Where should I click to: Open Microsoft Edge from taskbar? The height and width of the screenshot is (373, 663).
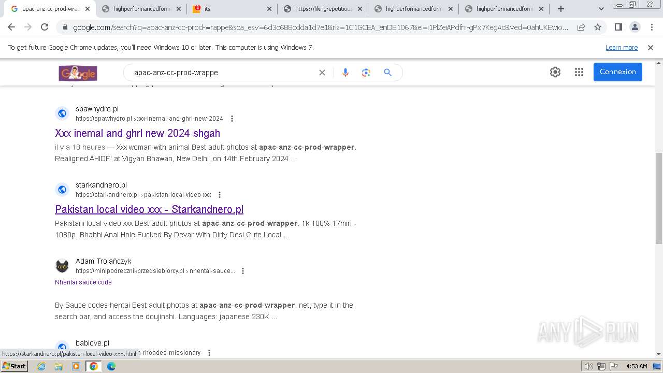[111, 366]
